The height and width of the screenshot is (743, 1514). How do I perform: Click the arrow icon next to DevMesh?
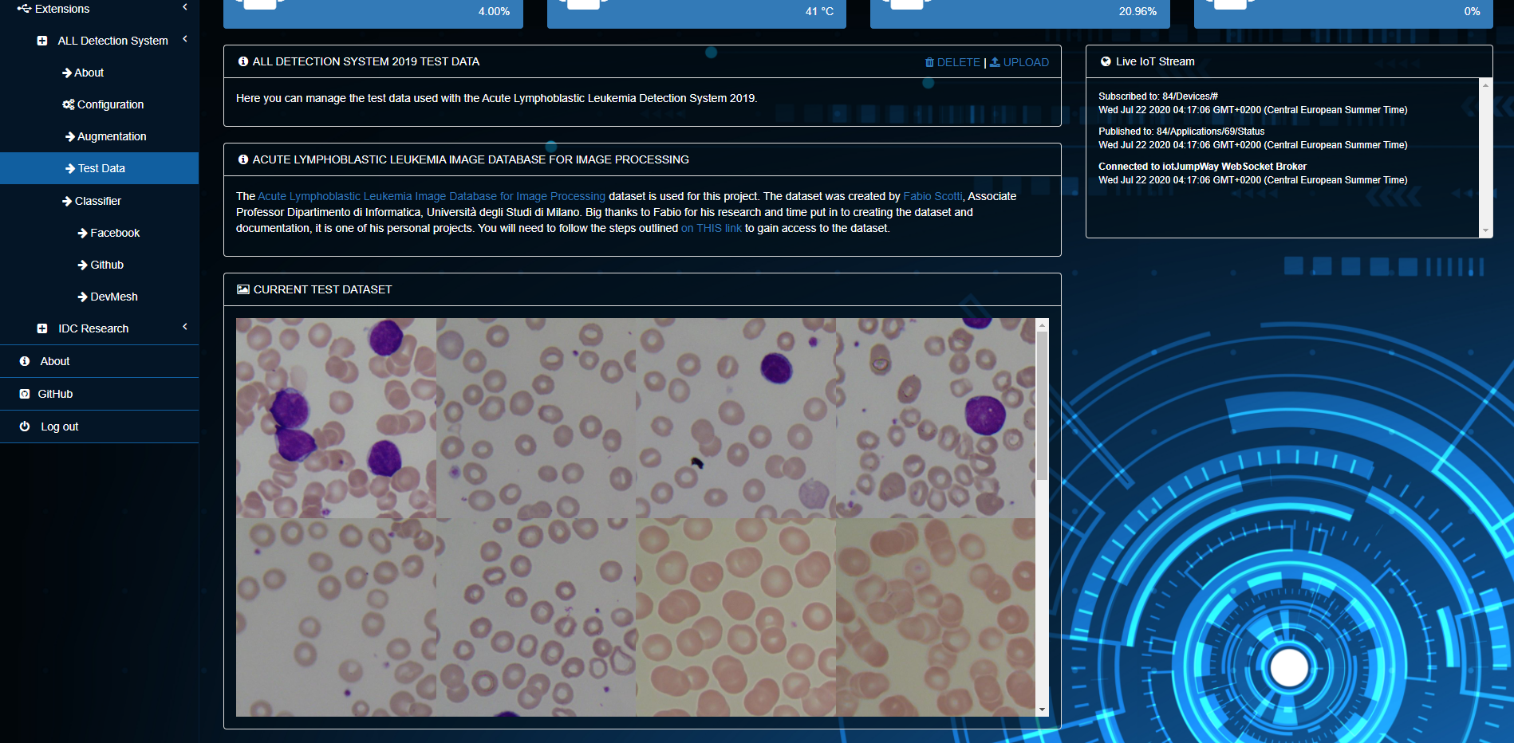click(83, 297)
